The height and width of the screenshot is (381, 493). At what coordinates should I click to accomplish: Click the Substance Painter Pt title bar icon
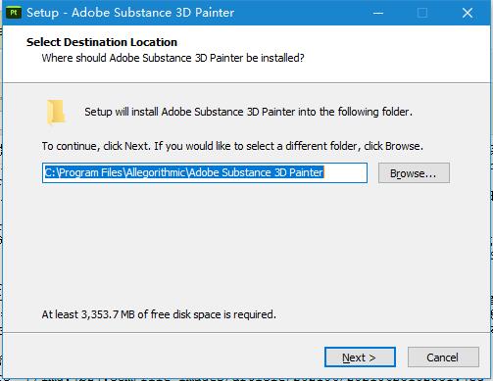(14, 13)
